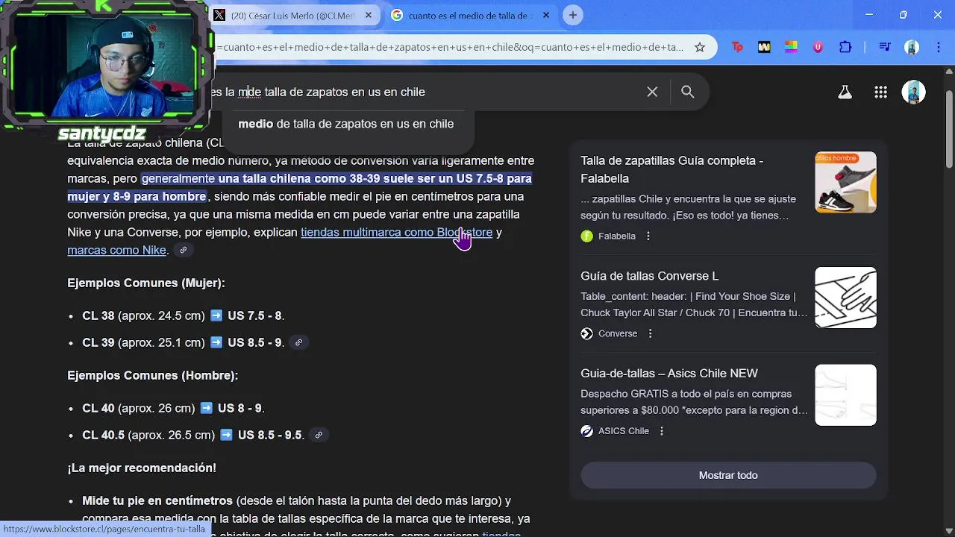This screenshot has height=537, width=955.
Task: Click the 'Ejemplos Comunes (Hombre):' heading
Action: pyautogui.click(x=153, y=375)
